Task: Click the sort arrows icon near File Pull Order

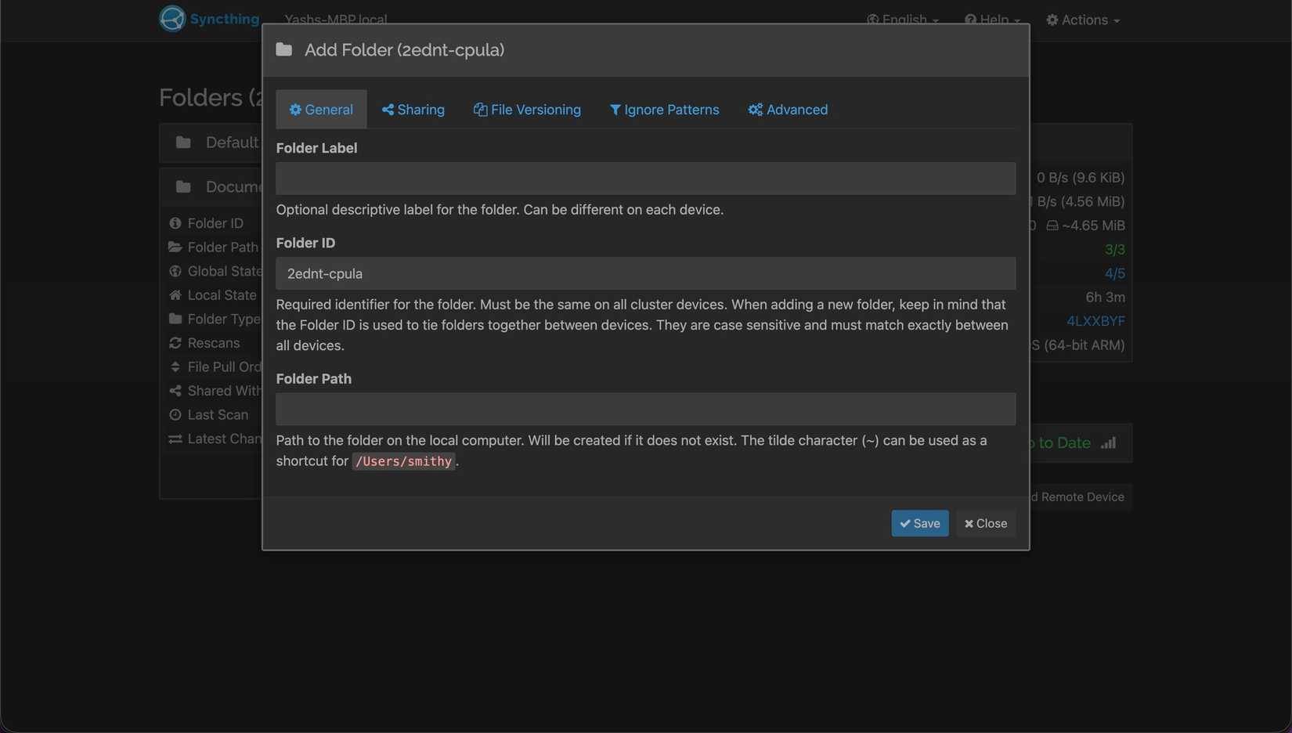Action: click(174, 366)
